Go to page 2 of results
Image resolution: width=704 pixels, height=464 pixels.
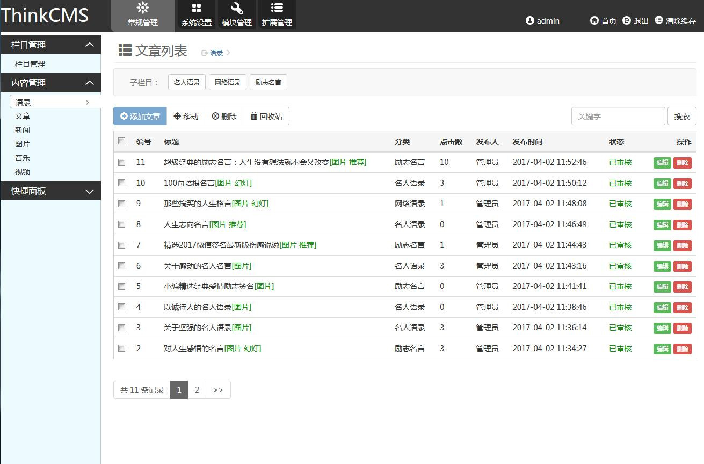pos(197,390)
